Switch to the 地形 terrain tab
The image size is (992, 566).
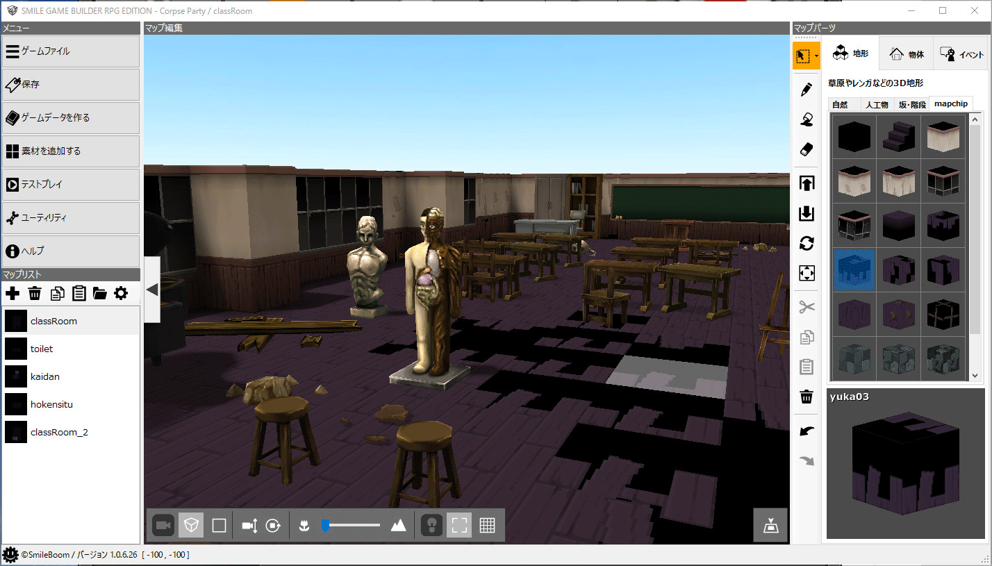850,53
